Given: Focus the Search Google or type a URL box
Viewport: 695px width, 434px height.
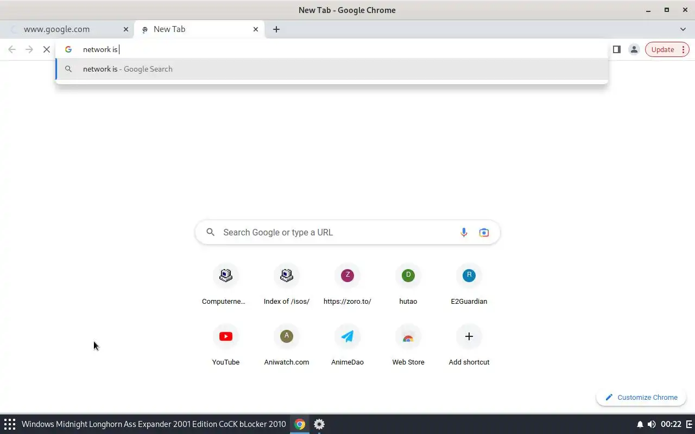Looking at the screenshot, I should (x=347, y=232).
